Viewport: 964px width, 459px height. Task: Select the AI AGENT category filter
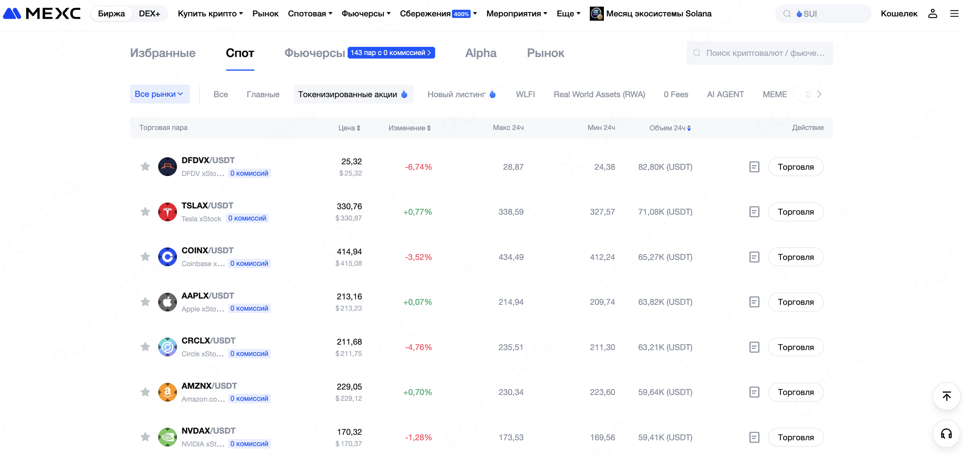point(725,94)
